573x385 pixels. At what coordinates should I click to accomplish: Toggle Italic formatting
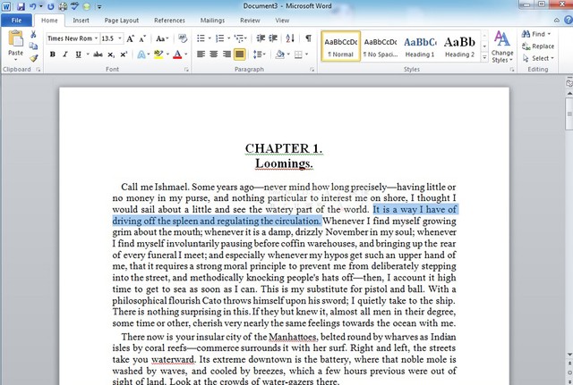(65, 54)
